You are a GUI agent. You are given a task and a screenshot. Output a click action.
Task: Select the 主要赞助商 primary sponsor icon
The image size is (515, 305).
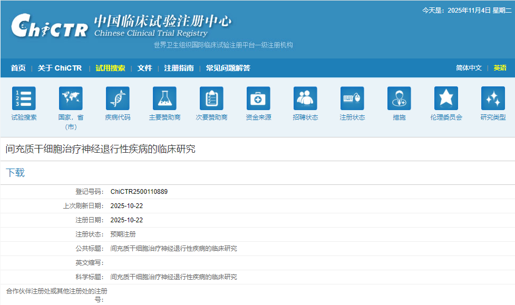(x=164, y=99)
